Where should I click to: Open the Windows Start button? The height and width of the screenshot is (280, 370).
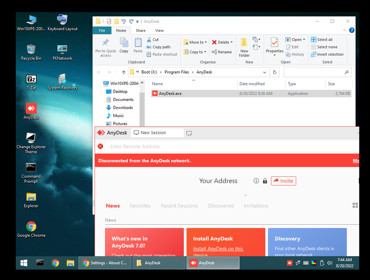click(x=24, y=263)
